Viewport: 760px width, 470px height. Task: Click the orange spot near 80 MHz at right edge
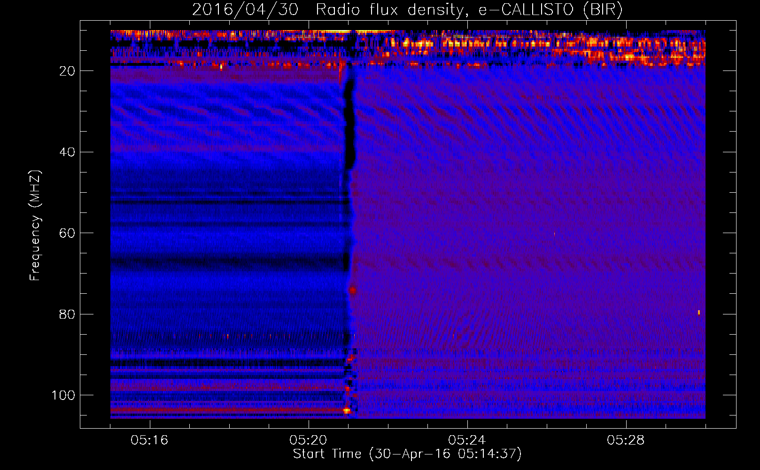699,312
